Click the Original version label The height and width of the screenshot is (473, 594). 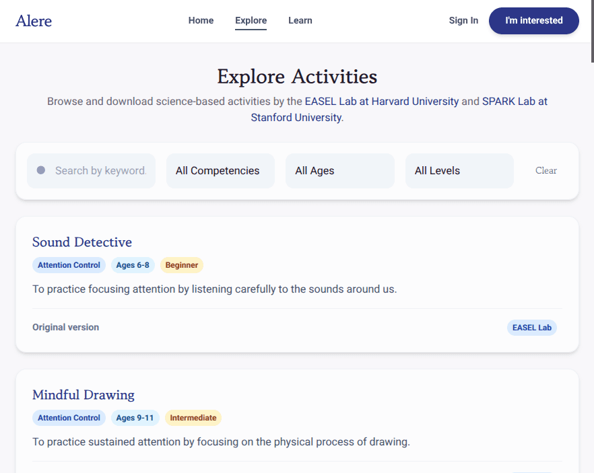[x=65, y=327]
